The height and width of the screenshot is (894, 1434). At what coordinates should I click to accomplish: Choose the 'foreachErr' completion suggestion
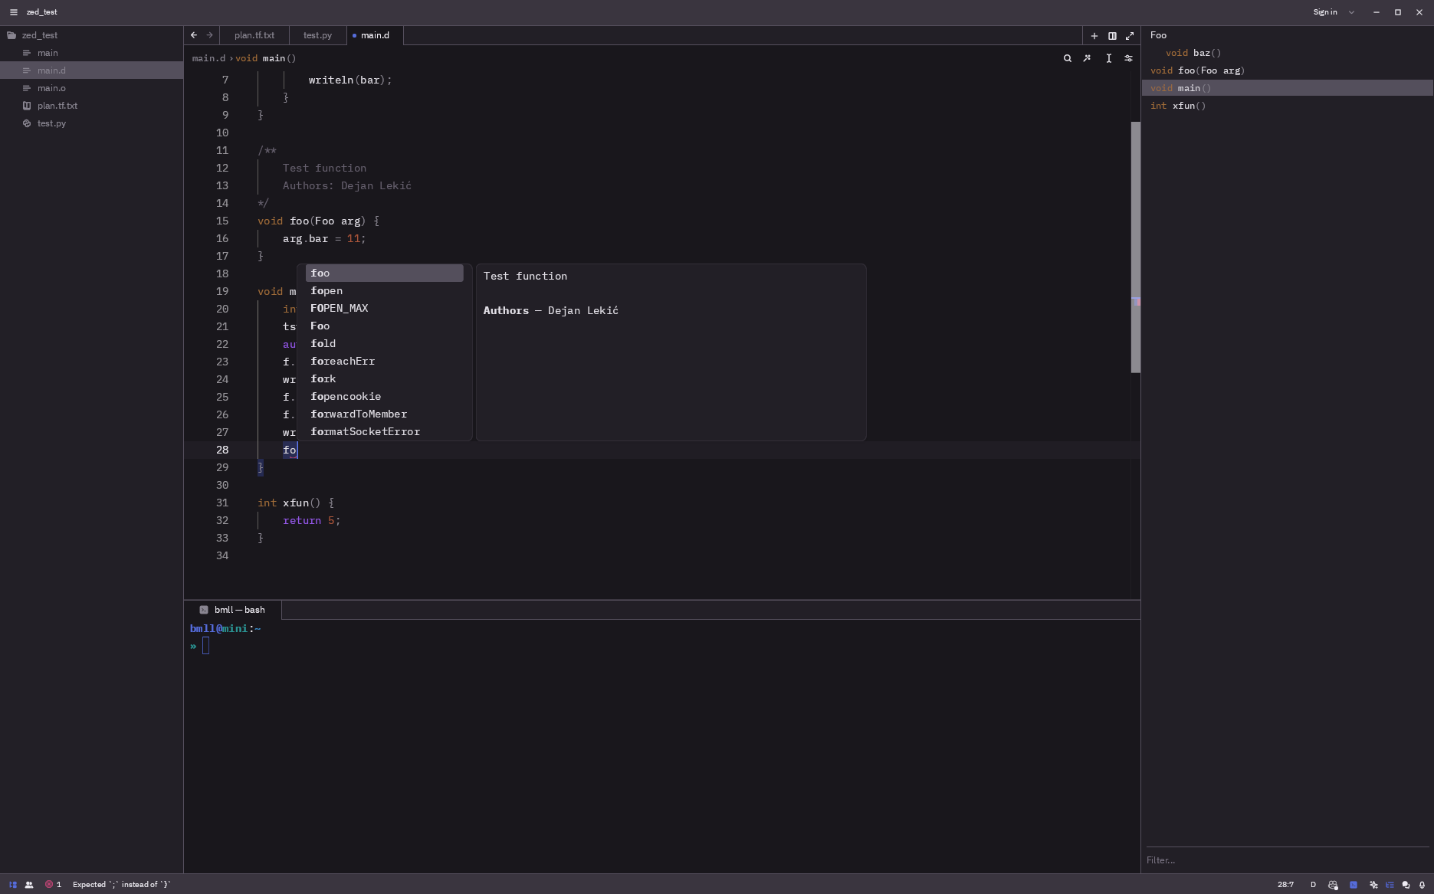(x=385, y=362)
